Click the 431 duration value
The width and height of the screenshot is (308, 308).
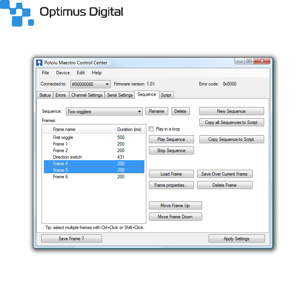121,157
